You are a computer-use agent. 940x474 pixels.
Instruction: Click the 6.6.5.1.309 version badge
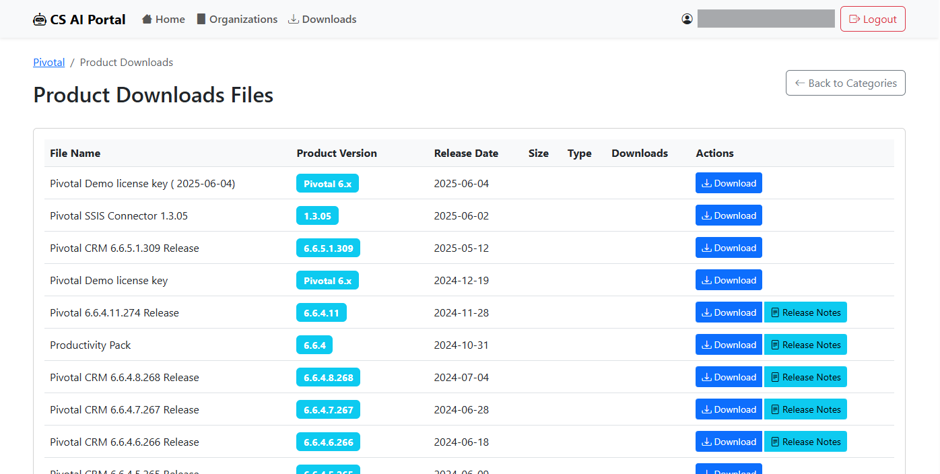pos(328,248)
